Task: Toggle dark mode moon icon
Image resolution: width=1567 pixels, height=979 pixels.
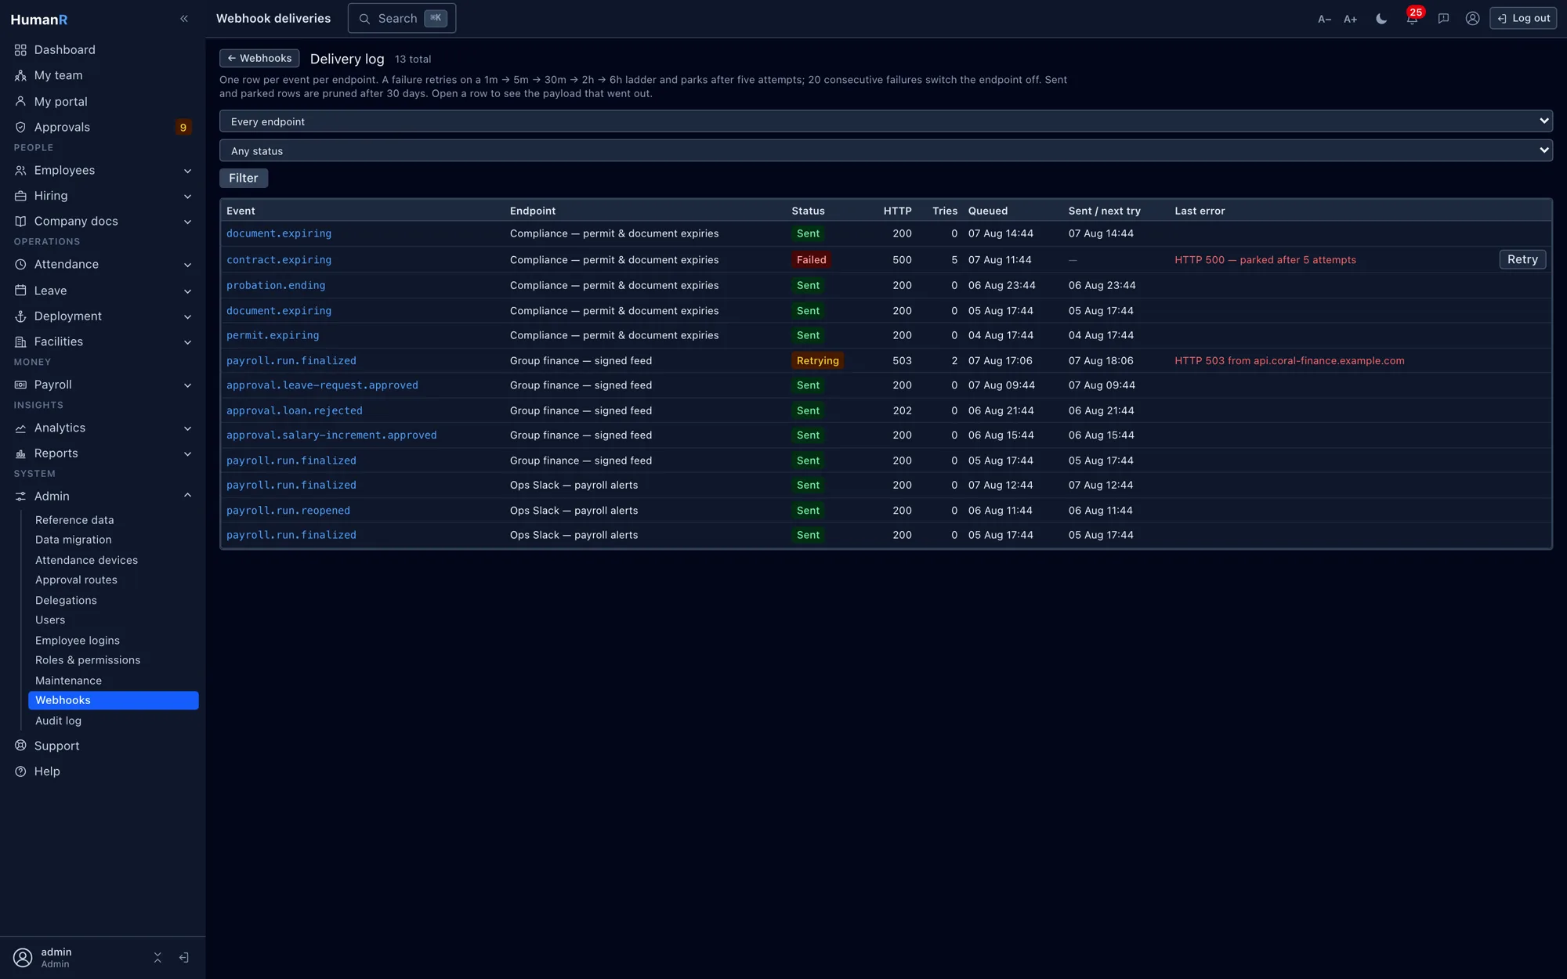Action: click(1381, 19)
